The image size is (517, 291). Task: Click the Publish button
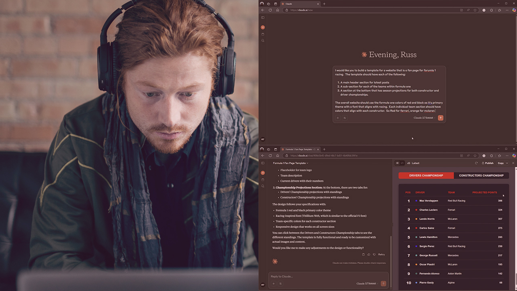488,163
